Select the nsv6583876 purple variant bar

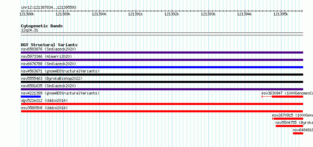click(162, 52)
